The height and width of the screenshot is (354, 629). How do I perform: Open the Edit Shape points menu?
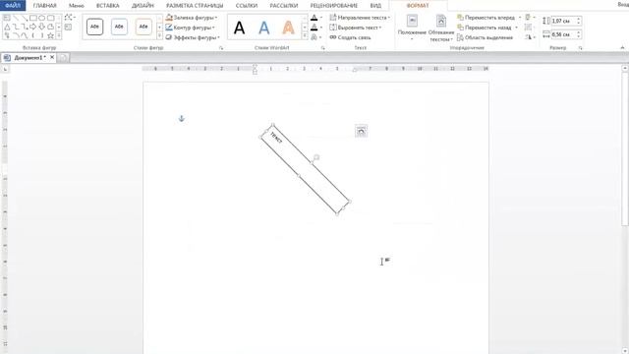pos(70,18)
